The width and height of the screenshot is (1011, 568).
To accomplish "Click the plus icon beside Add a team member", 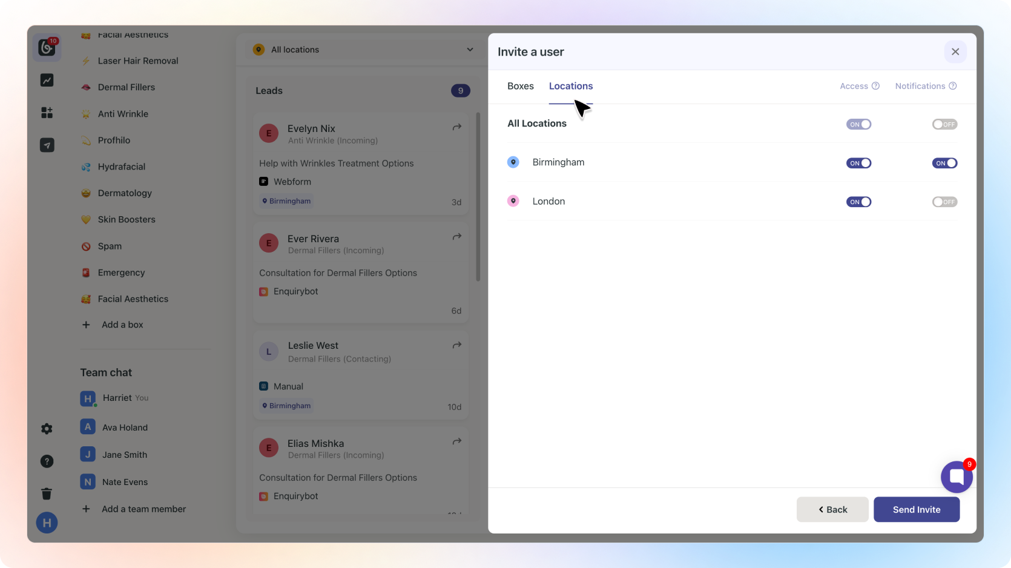I will pyautogui.click(x=86, y=509).
